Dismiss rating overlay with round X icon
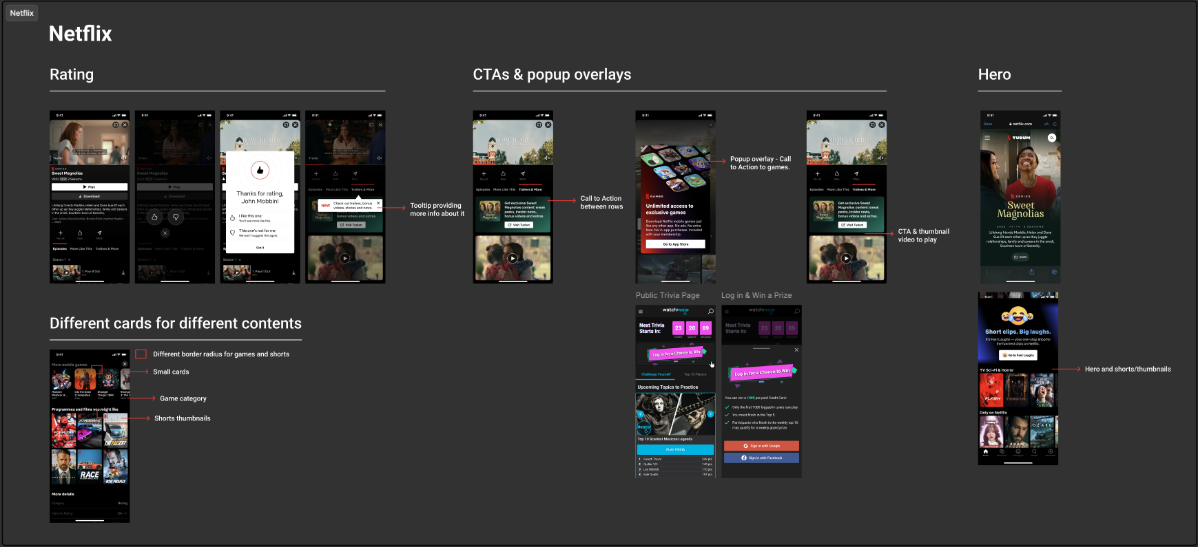 (x=165, y=233)
